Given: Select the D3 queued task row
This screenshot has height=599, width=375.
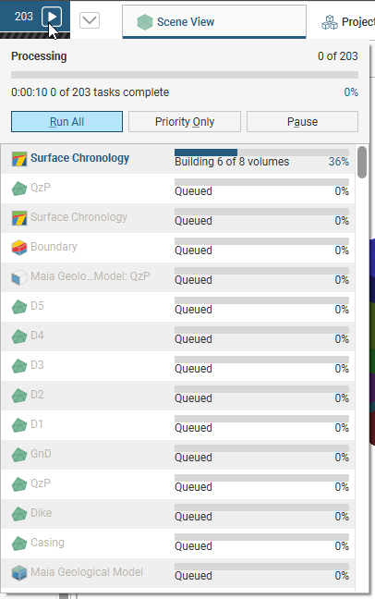Looking at the screenshot, I should (x=178, y=365).
